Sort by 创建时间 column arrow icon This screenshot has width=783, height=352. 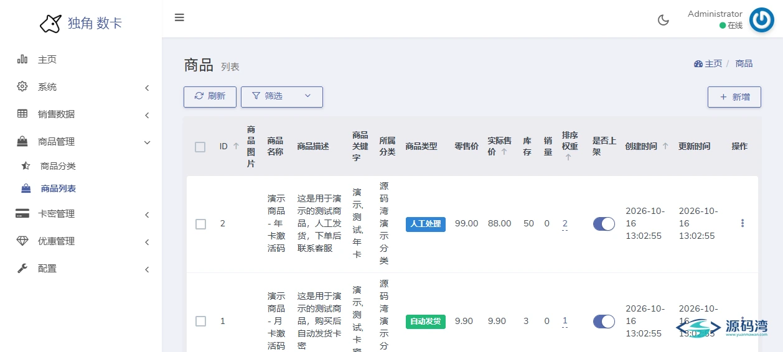coord(665,146)
